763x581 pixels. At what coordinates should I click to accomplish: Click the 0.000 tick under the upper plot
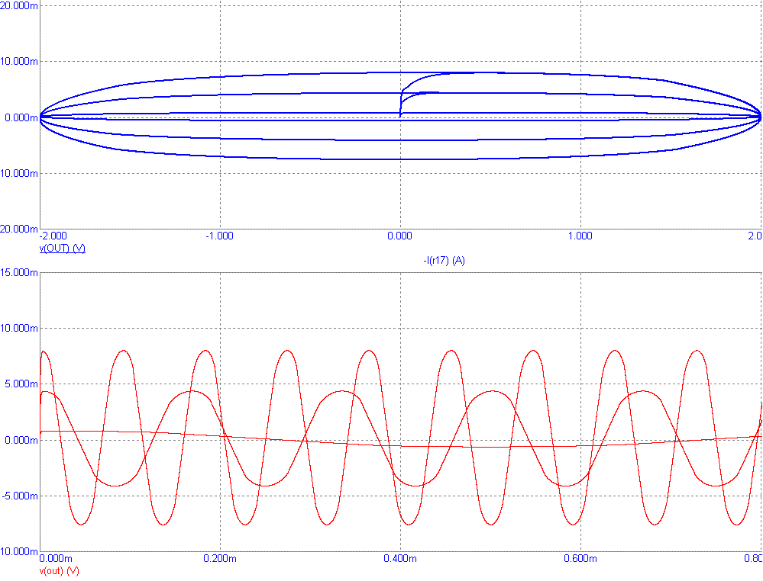[400, 236]
